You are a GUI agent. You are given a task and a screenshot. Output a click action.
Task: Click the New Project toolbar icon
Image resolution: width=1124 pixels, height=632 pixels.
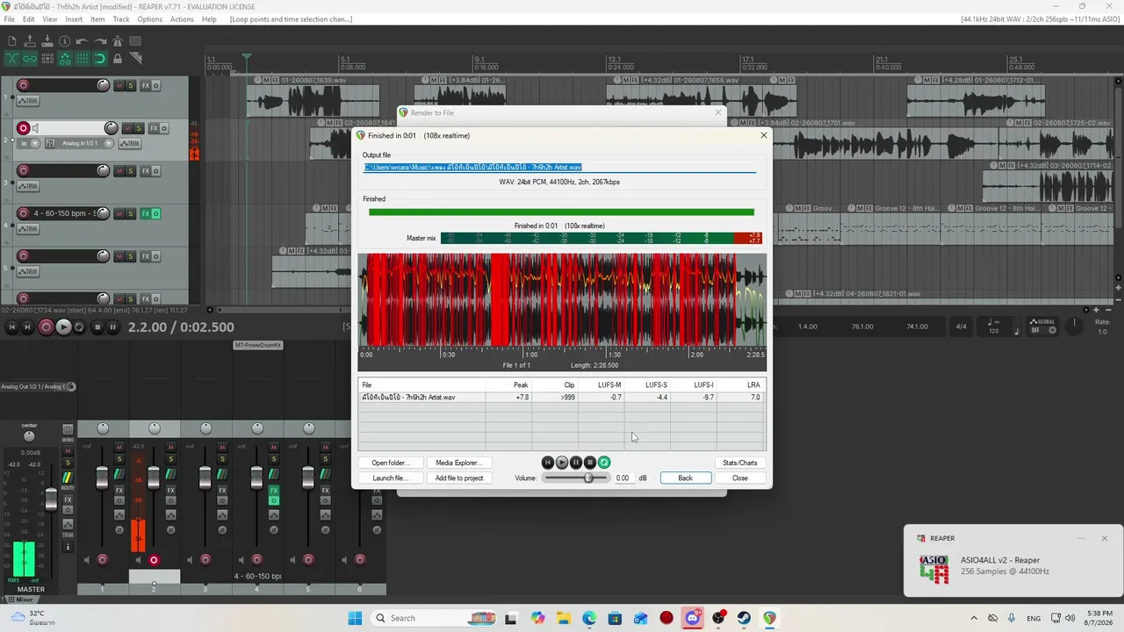[x=12, y=41]
